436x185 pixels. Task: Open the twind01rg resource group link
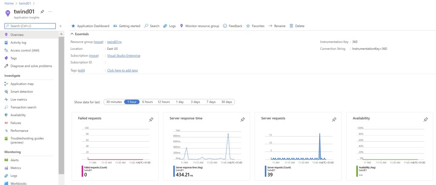114,42
